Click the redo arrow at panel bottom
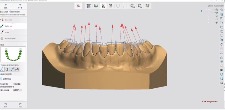The width and height of the screenshot is (225, 110). tap(20, 104)
